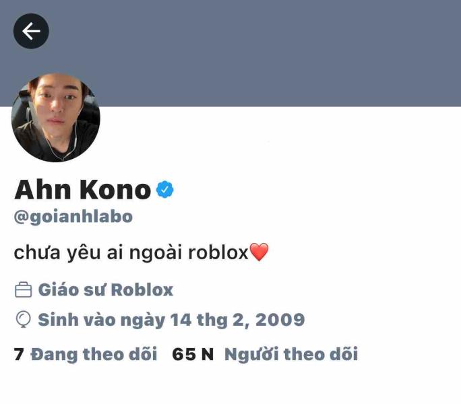Tap the 65 N follower count
Image resolution: width=461 pixels, height=404 pixels.
[193, 354]
